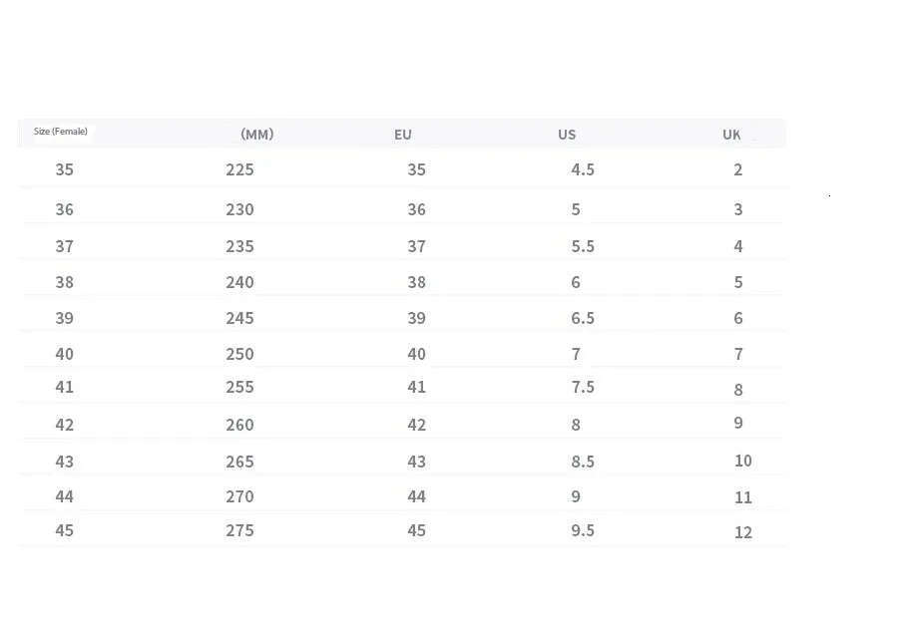Select the 260 value in MM column
This screenshot has height=624, width=918.
(x=239, y=426)
